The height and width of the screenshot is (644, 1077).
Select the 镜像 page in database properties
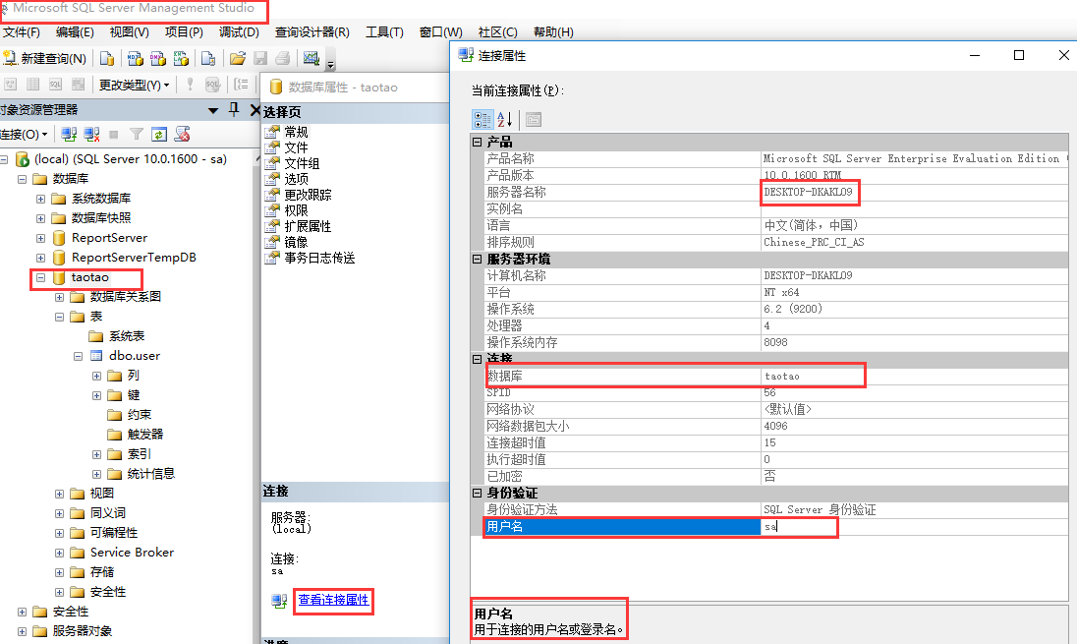click(296, 242)
